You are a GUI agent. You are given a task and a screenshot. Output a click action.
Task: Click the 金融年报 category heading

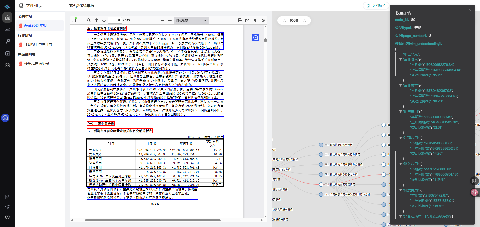pyautogui.click(x=25, y=16)
